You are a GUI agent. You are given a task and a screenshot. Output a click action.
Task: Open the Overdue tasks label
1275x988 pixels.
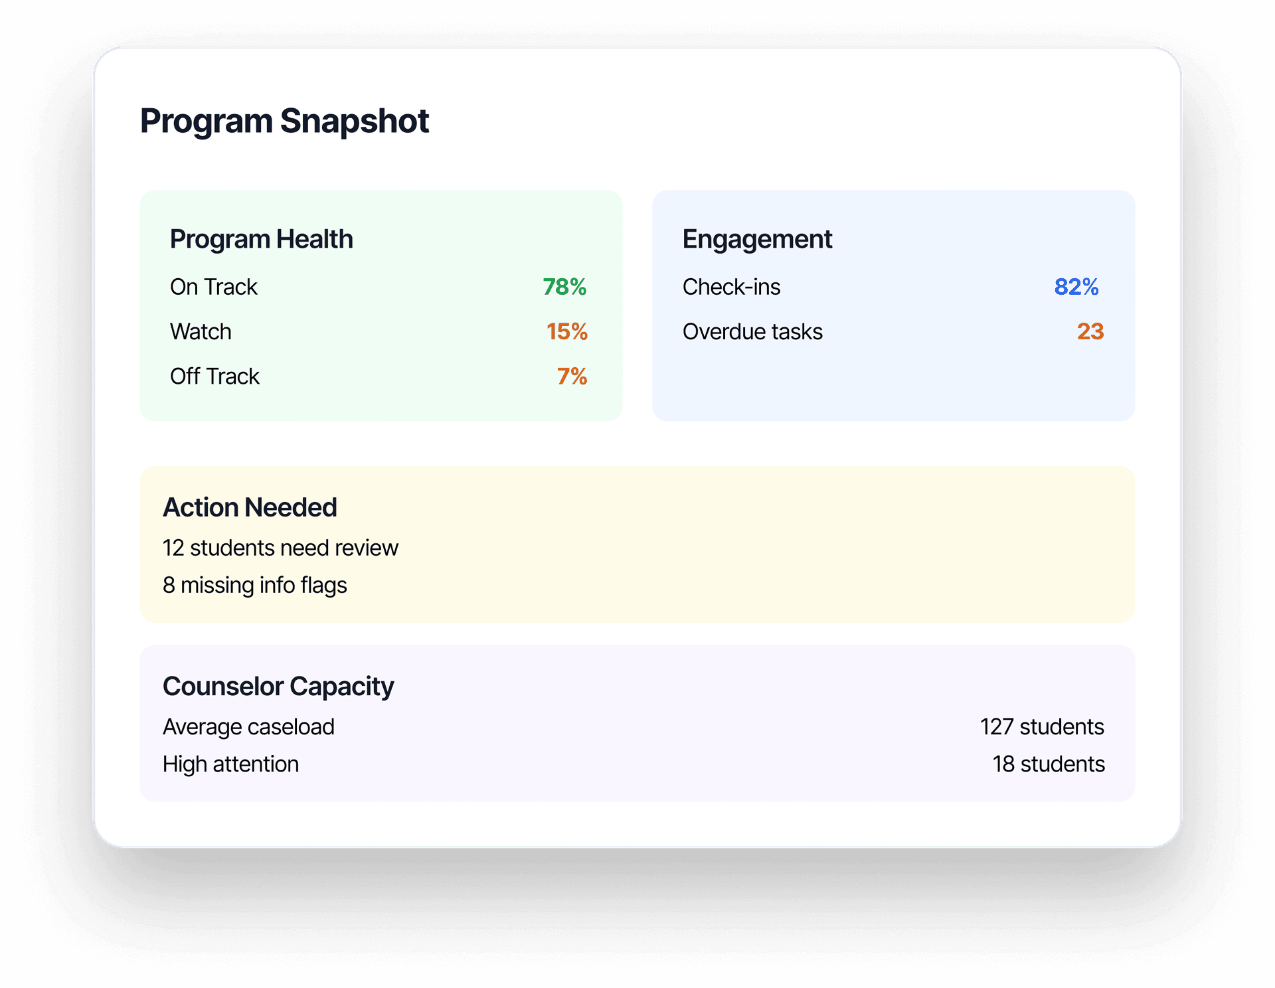752,331
